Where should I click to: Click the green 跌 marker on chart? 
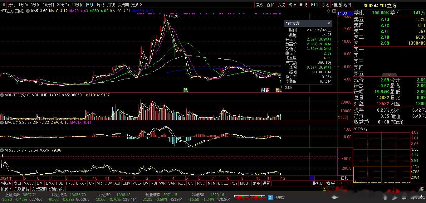[186, 90]
